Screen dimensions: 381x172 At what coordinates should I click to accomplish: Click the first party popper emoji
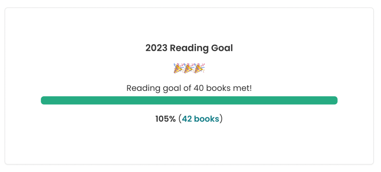178,68
